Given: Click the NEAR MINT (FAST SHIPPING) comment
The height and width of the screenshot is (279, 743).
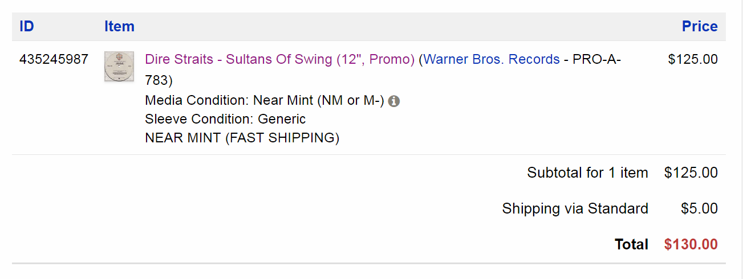Looking at the screenshot, I should click(242, 138).
